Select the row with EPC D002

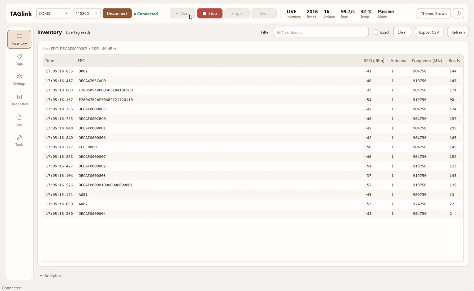253,71
